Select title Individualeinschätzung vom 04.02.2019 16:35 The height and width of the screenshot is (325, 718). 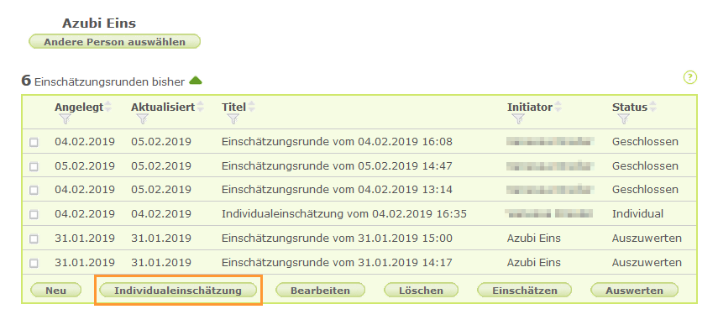pos(344,214)
